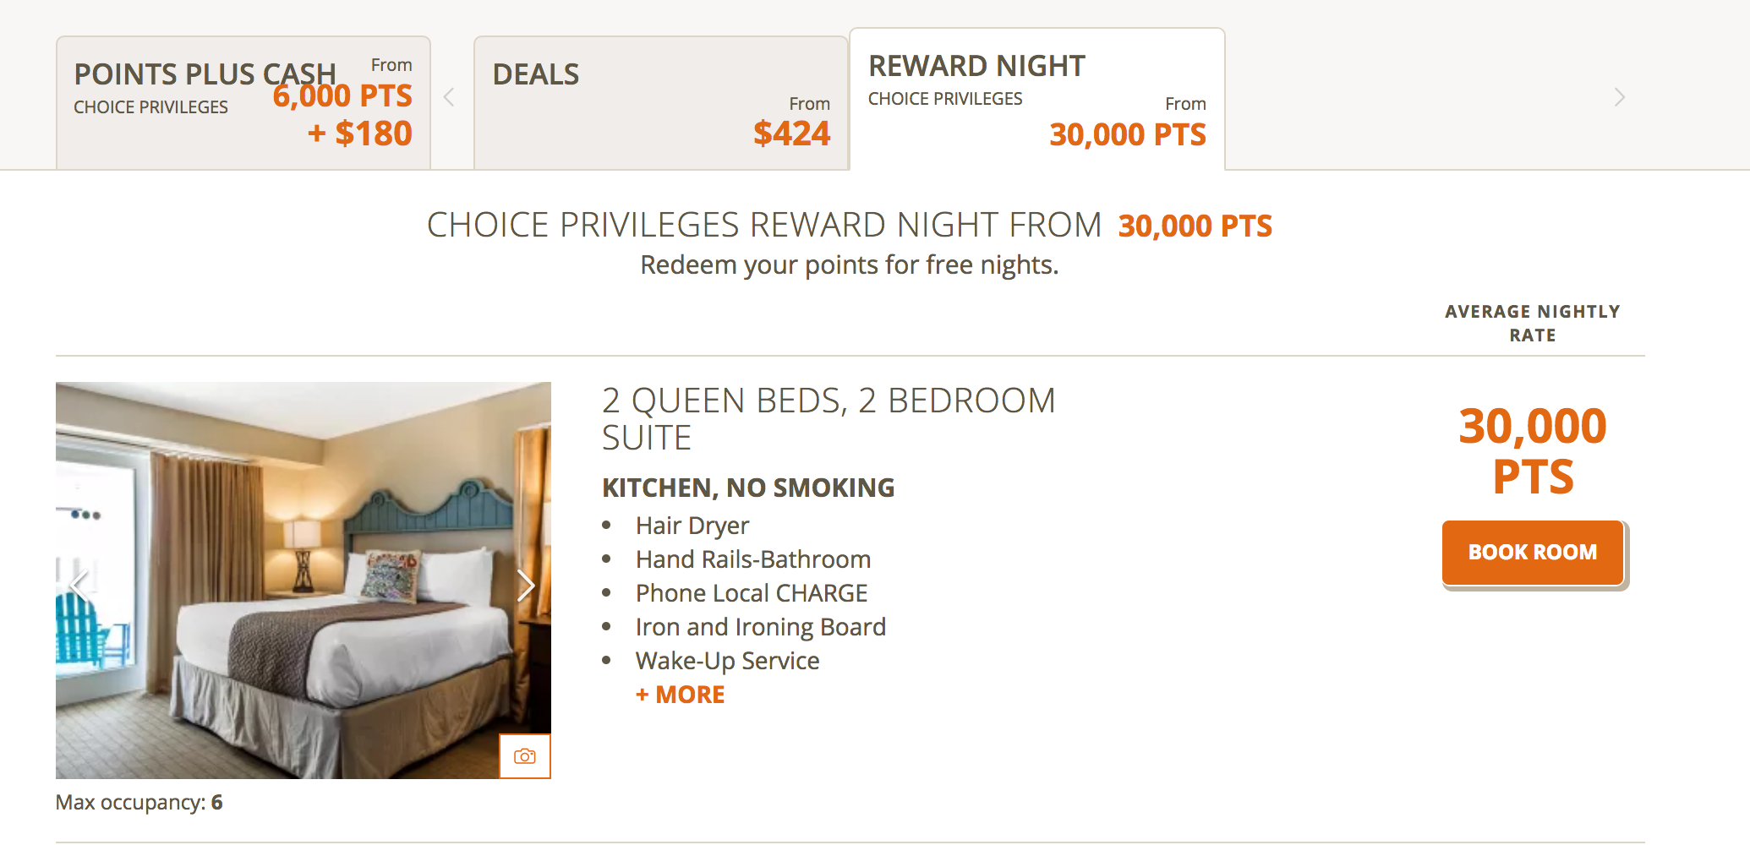Screen dimensions: 1750x845
Task: Click the bedroom photo thumbnail
Action: pyautogui.click(x=304, y=580)
